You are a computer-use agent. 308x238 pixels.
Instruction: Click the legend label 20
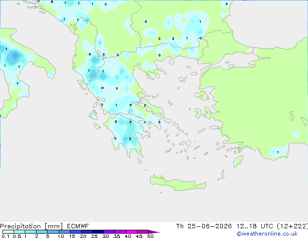(x=83, y=236)
